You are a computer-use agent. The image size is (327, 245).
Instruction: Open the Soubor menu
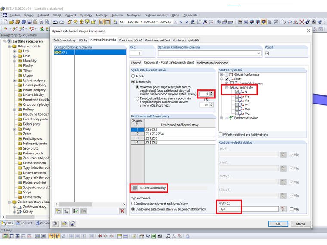[15, 15]
